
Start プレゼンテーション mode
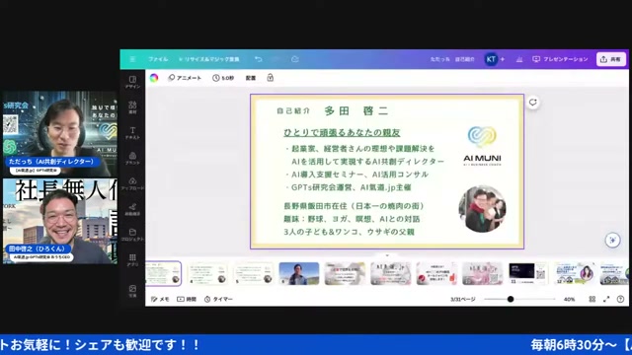point(560,59)
